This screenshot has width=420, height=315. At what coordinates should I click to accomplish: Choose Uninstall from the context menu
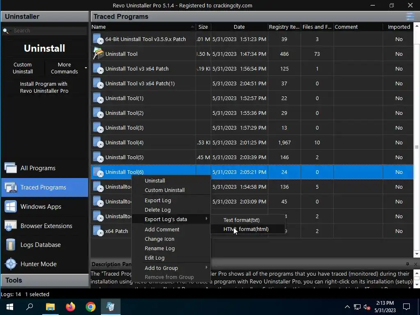(171, 180)
